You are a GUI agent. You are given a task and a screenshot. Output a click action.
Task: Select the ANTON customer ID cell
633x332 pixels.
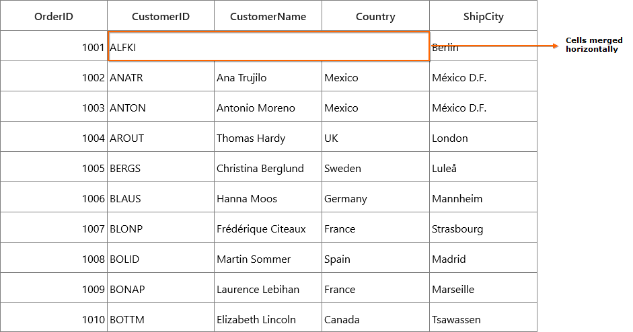pyautogui.click(x=161, y=106)
